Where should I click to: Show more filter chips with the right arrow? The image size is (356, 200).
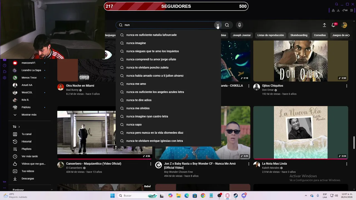[x=349, y=35]
